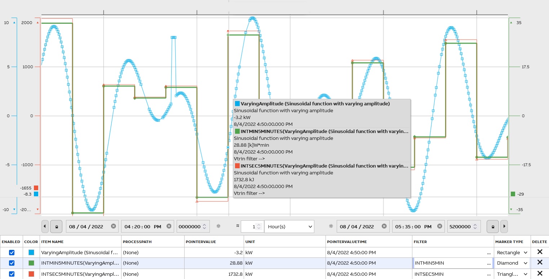The width and height of the screenshot is (549, 279).
Task: Click the pointer value 1732.8 cell
Action: tap(214, 274)
